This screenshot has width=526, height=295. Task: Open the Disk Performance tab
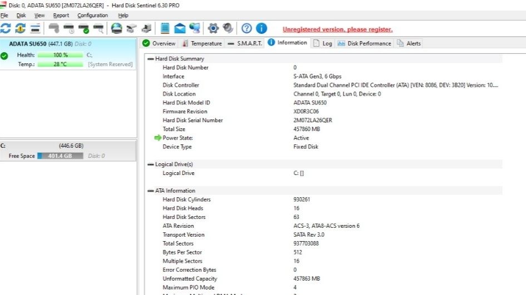click(x=365, y=43)
